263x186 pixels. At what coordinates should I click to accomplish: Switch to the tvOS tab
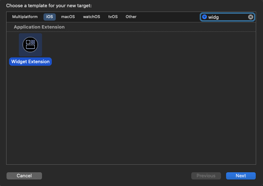tap(113, 17)
